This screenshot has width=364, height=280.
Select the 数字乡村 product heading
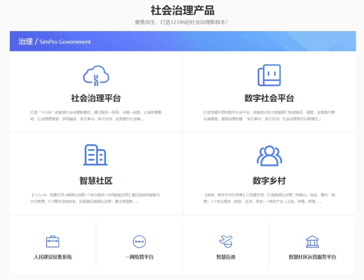point(269,181)
